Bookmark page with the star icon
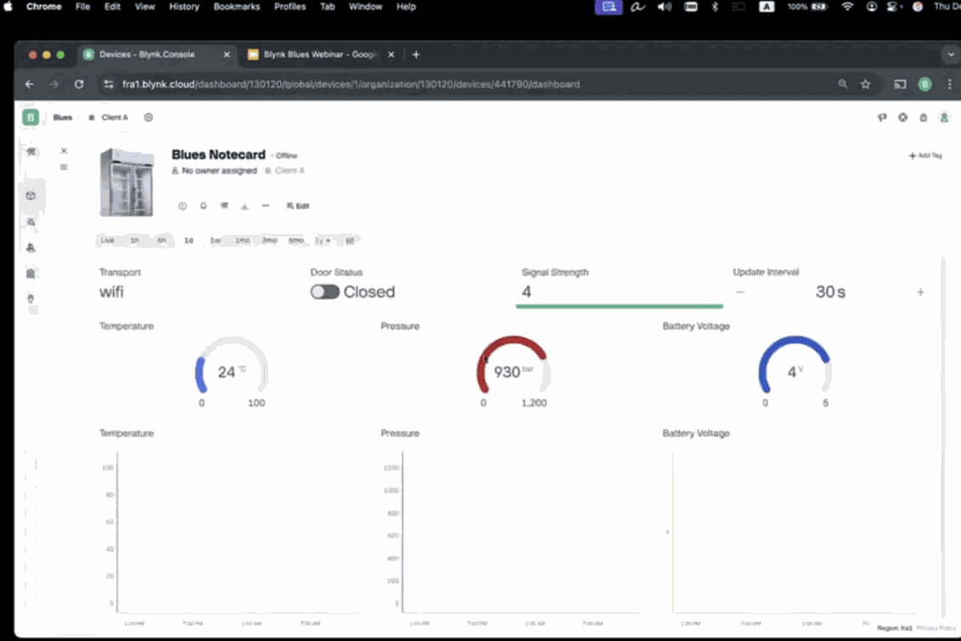The width and height of the screenshot is (961, 641). click(865, 85)
